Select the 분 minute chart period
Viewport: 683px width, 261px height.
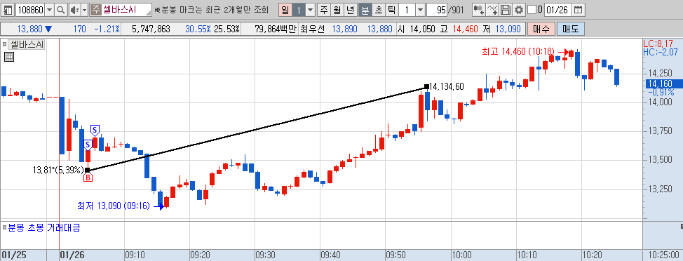click(x=365, y=9)
